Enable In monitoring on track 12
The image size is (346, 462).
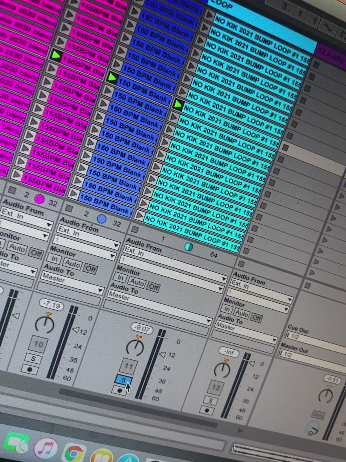(x=227, y=310)
